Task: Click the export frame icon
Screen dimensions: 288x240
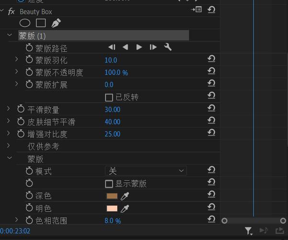Action: pos(280,230)
